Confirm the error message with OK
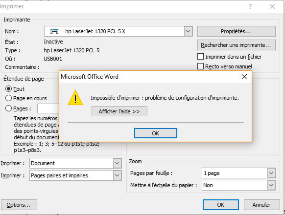Viewport: 285px width, 215px height. coord(156,133)
